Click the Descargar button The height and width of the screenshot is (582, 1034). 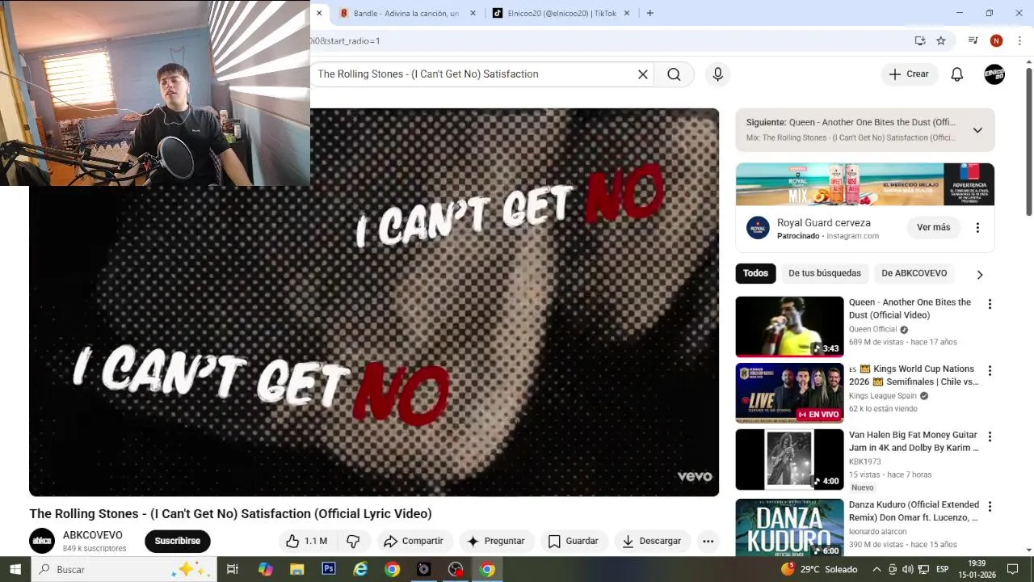652,541
